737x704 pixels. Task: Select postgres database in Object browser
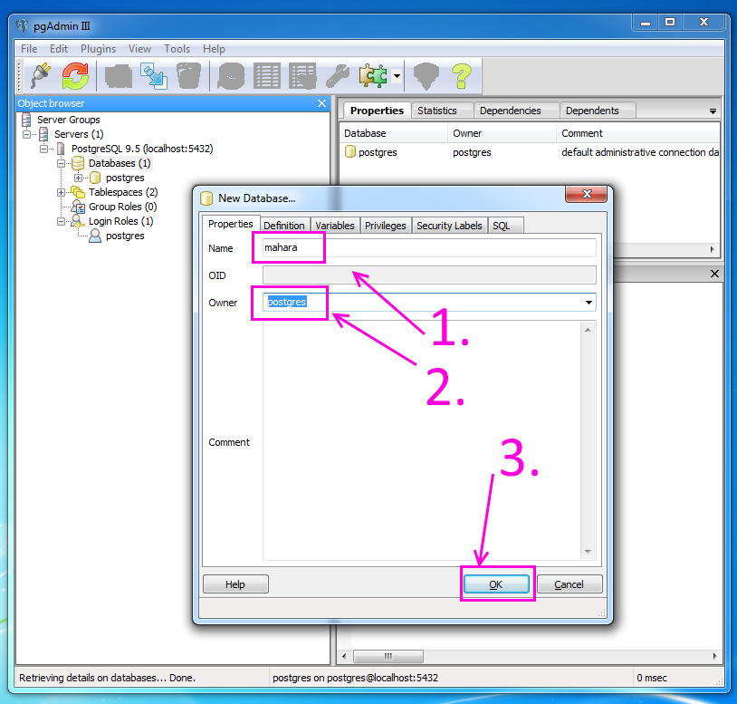click(125, 178)
